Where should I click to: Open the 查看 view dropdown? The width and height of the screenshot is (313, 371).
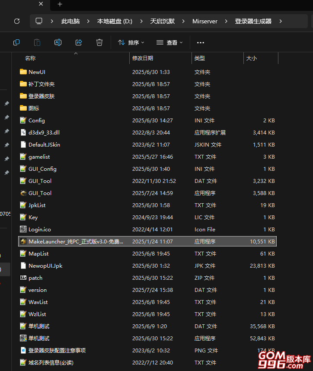(169, 42)
